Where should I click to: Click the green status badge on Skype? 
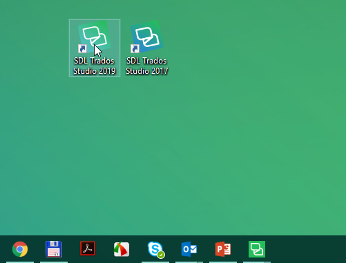[x=161, y=255]
